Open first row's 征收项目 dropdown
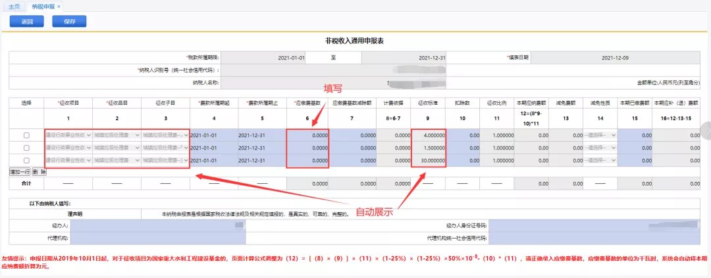Viewport: 711px width, 278px height. (68, 135)
